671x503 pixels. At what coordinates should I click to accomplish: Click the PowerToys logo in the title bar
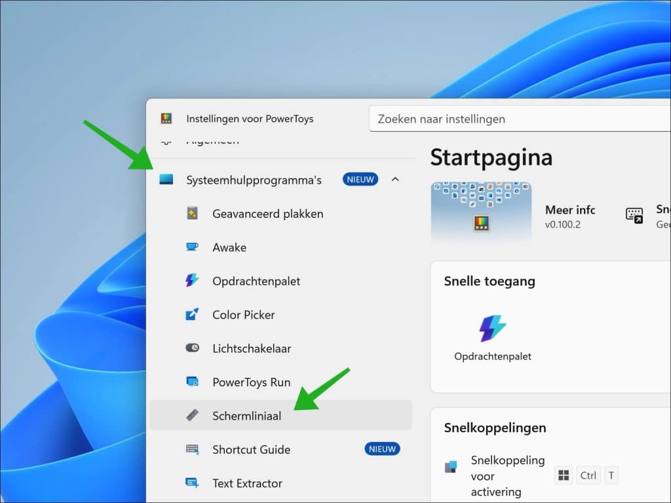166,119
